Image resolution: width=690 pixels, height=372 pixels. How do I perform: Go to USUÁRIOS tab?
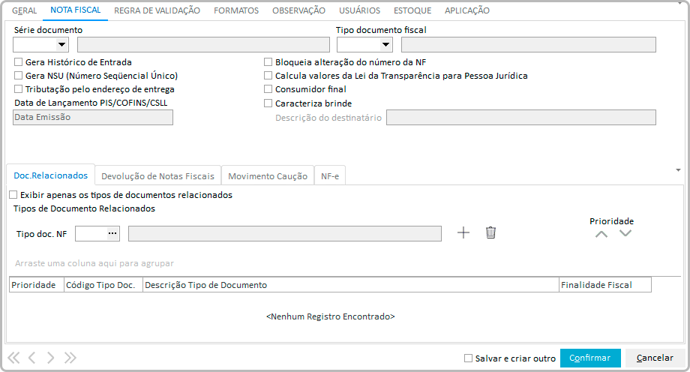click(x=359, y=10)
